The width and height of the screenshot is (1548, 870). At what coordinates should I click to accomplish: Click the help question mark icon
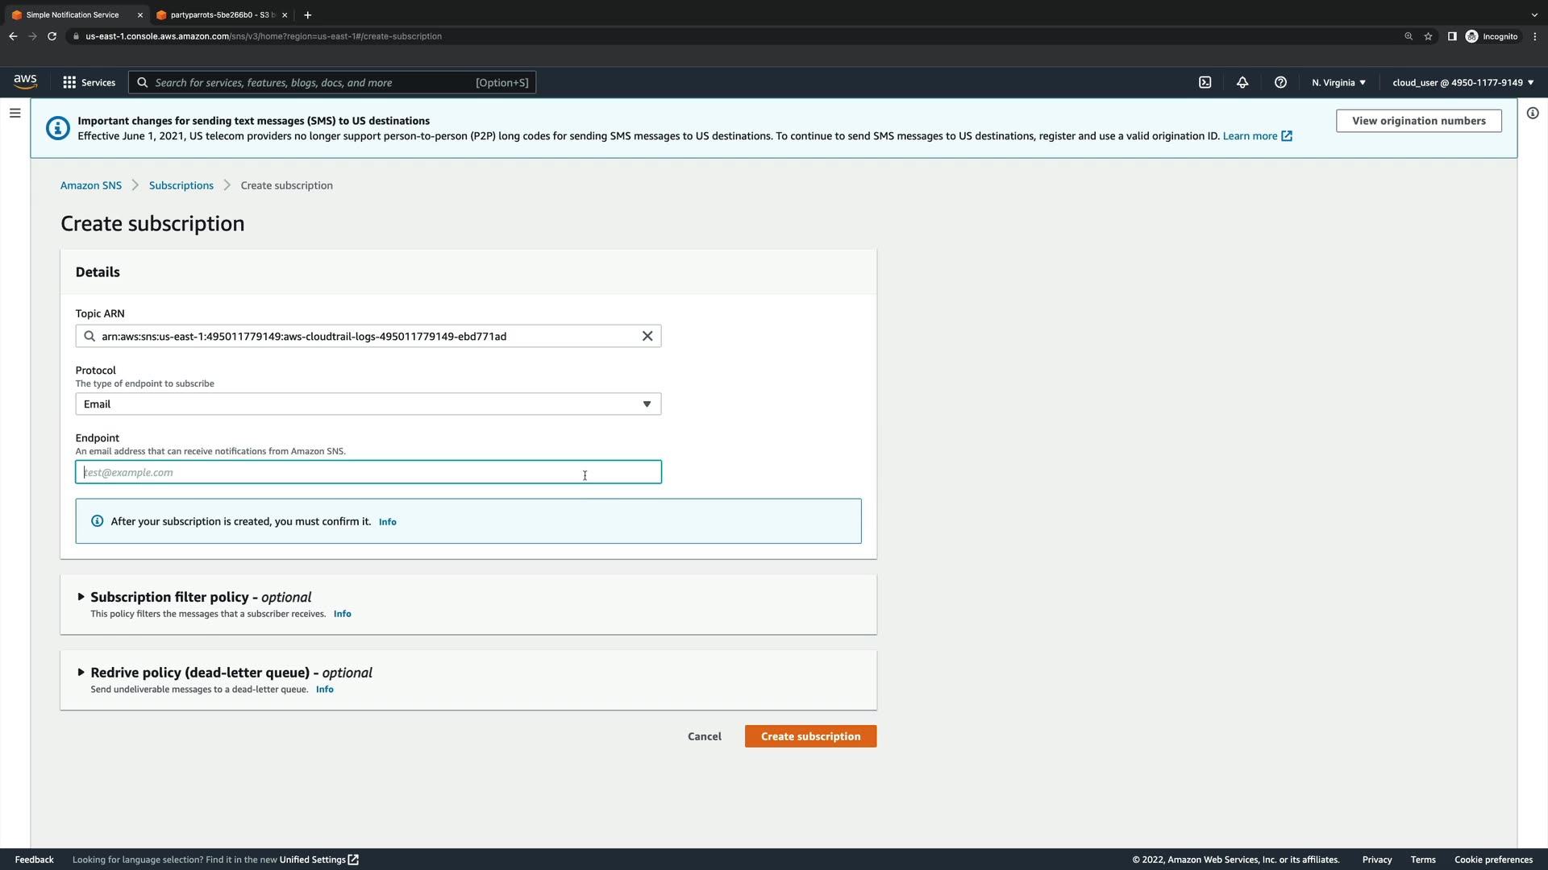tap(1280, 82)
